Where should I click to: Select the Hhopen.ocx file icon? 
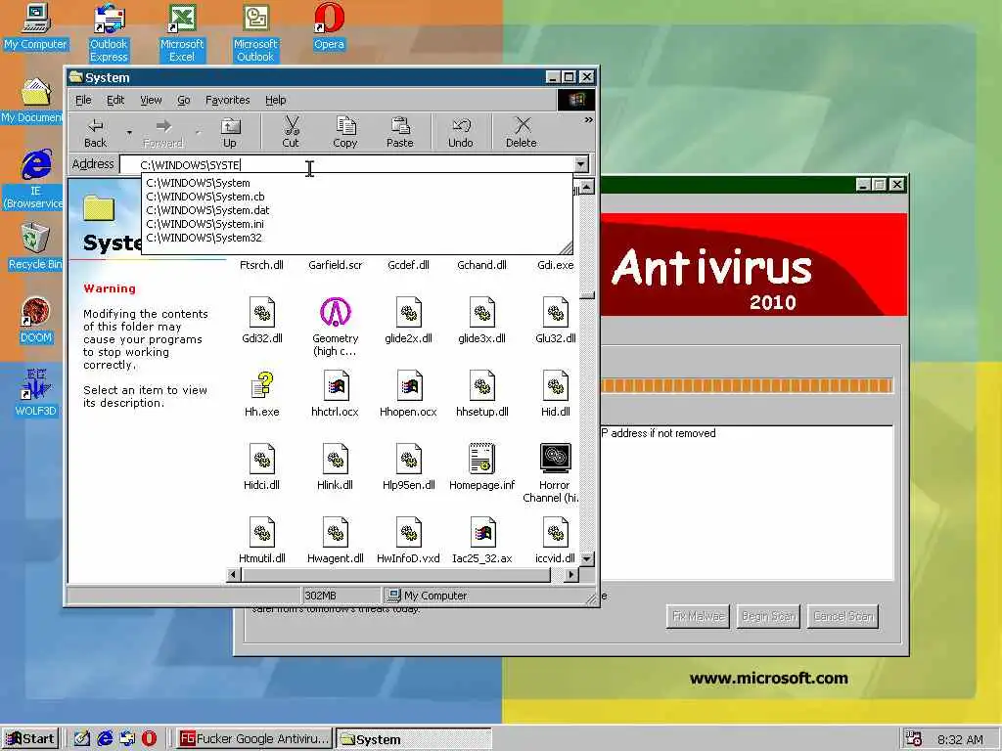pyautogui.click(x=409, y=385)
